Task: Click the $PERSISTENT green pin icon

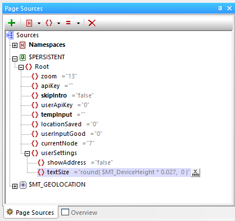Action: (x=23, y=58)
